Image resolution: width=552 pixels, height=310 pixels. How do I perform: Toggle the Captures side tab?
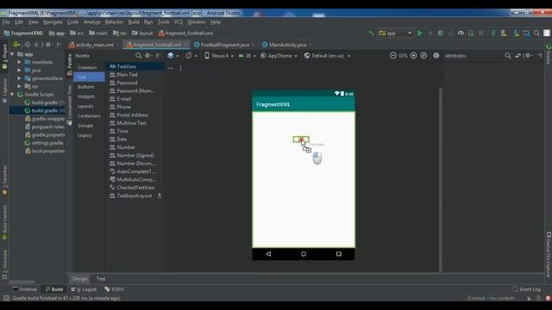4,90
